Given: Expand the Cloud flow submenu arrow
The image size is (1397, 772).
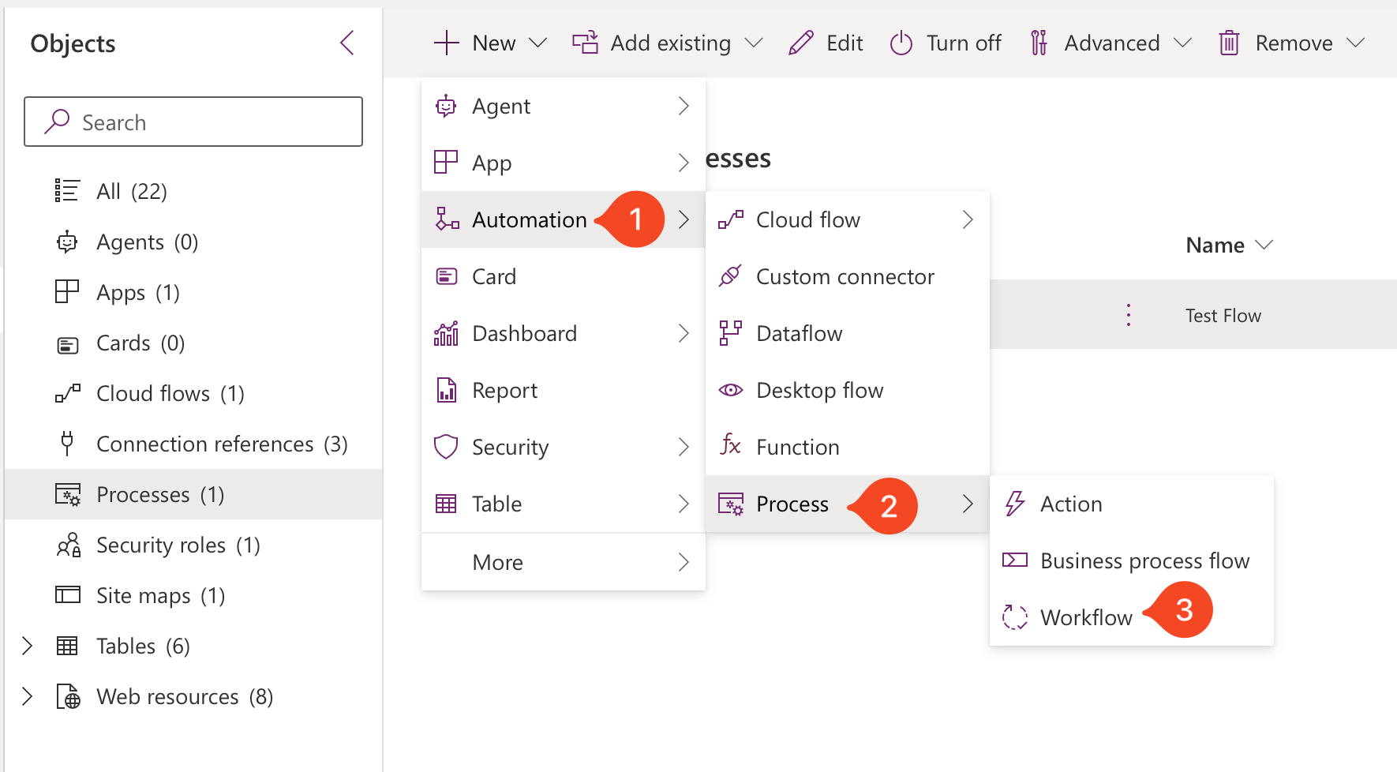Looking at the screenshot, I should coord(968,219).
